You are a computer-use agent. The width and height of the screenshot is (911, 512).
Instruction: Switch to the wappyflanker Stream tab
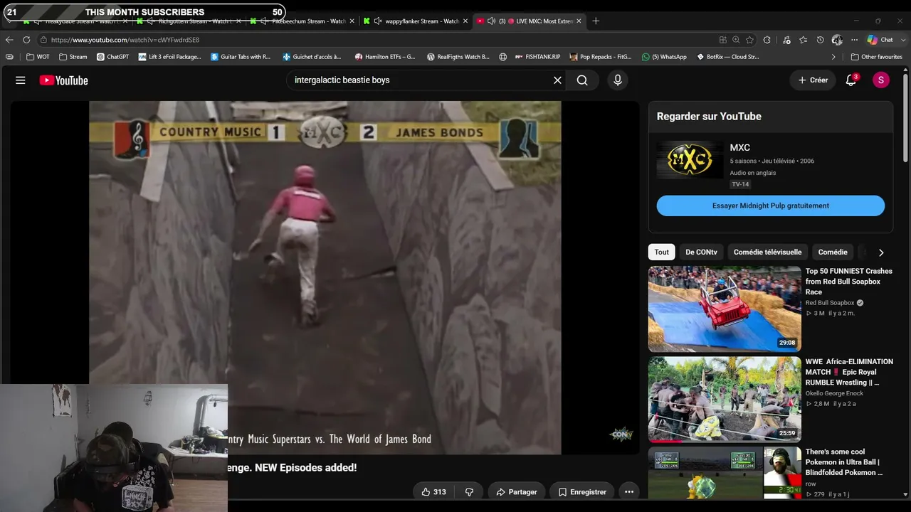414,21
